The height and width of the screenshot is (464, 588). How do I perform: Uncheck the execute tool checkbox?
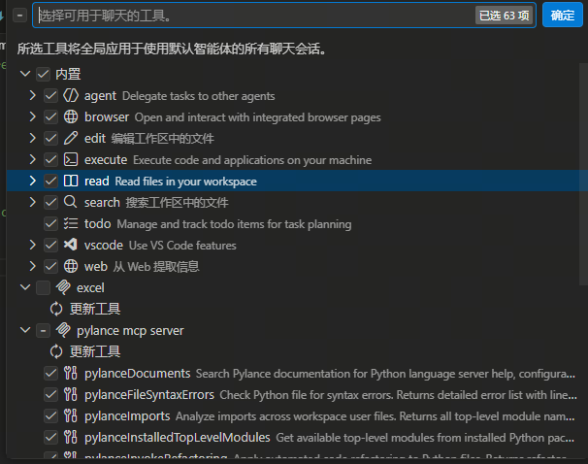point(50,160)
